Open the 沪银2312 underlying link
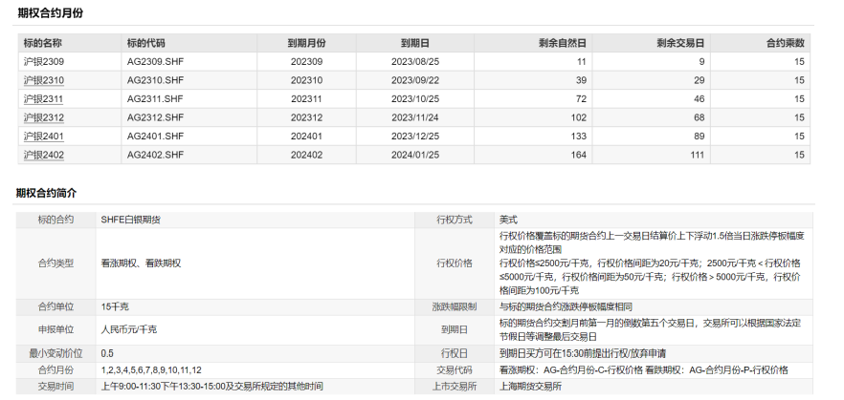844x400 pixels. pyautogui.click(x=44, y=117)
